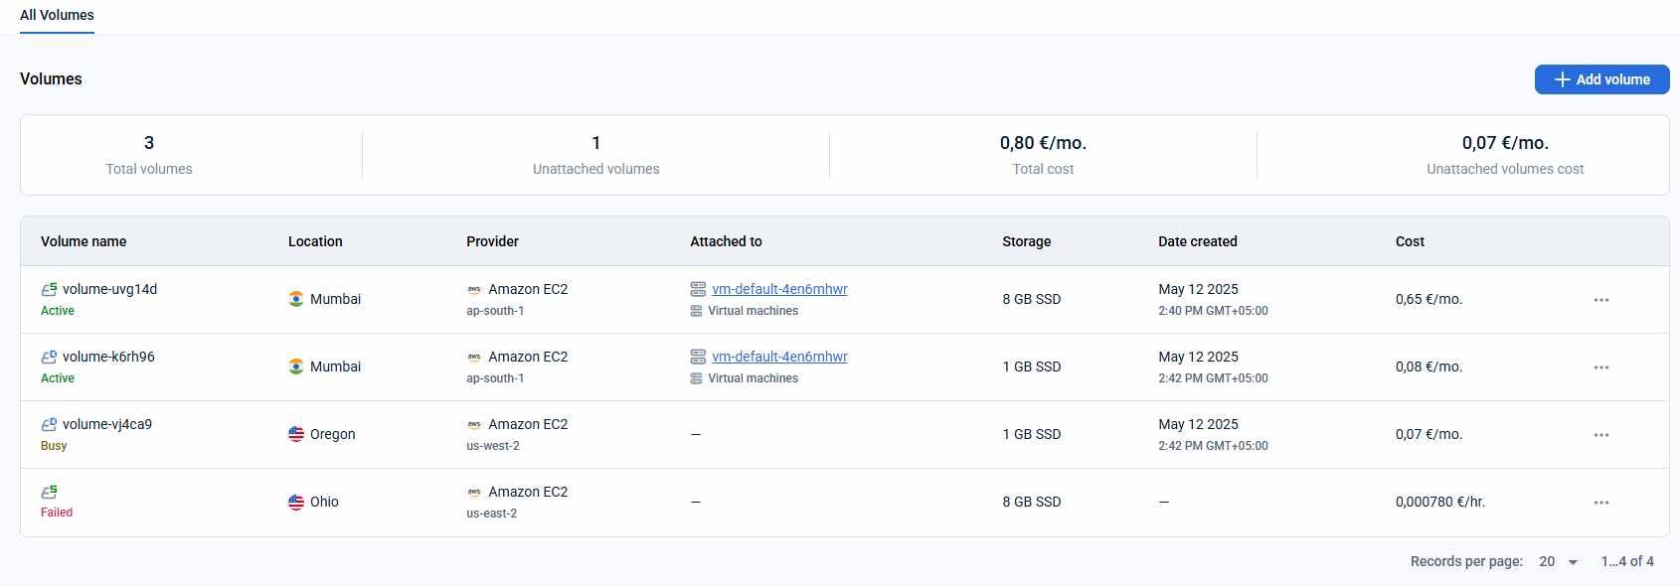
Task: Open actions menu for volume-uvg14d
Action: tap(1600, 300)
